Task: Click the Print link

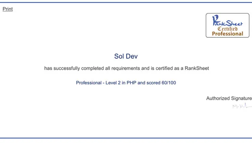Action: point(7,9)
